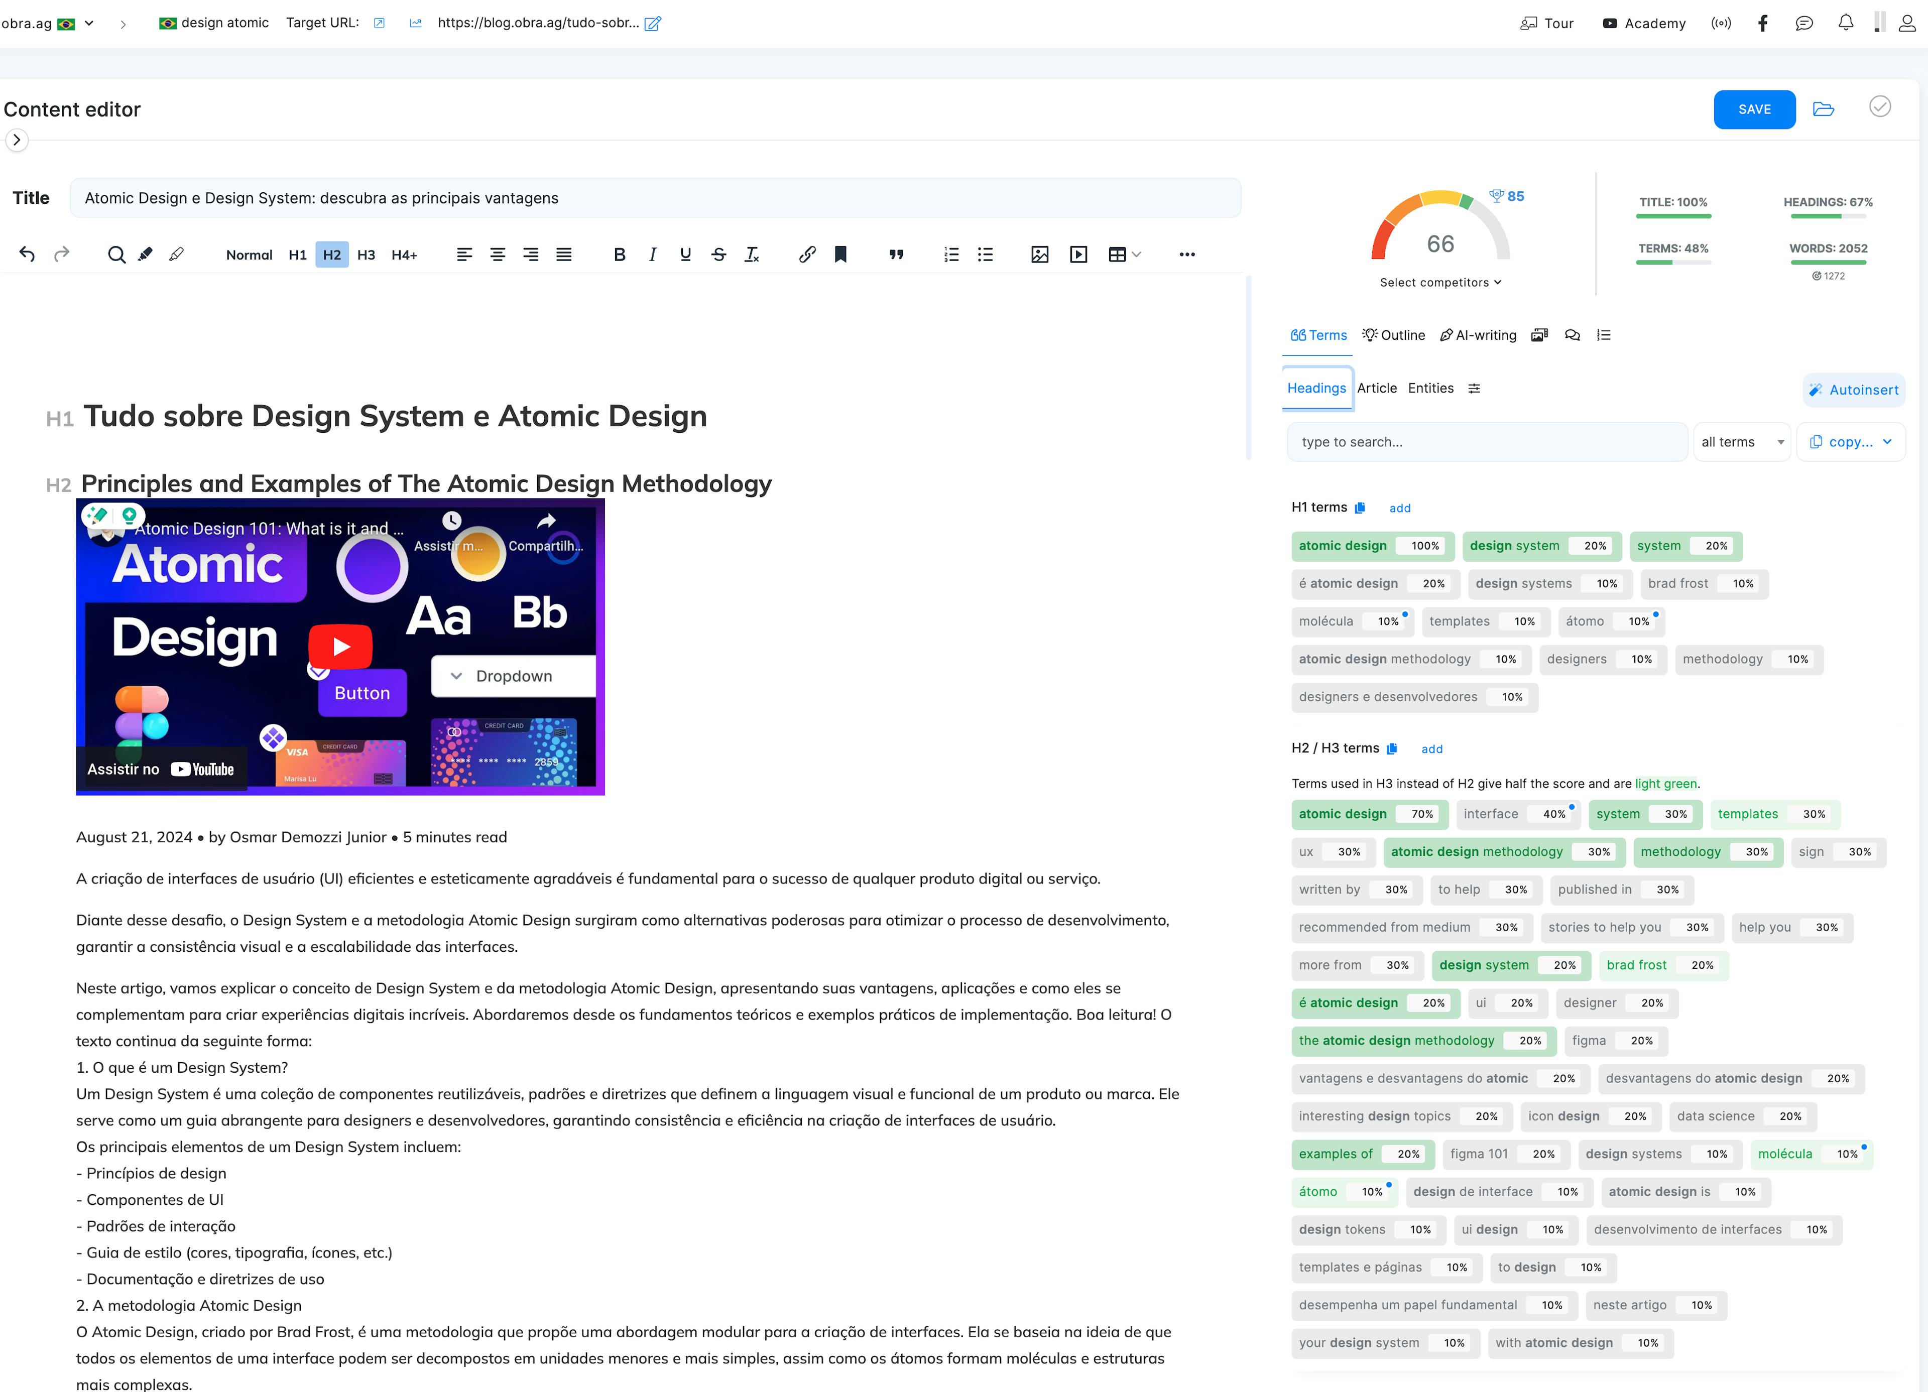Image resolution: width=1928 pixels, height=1392 pixels.
Task: Insert an image in the editor
Action: [1040, 254]
